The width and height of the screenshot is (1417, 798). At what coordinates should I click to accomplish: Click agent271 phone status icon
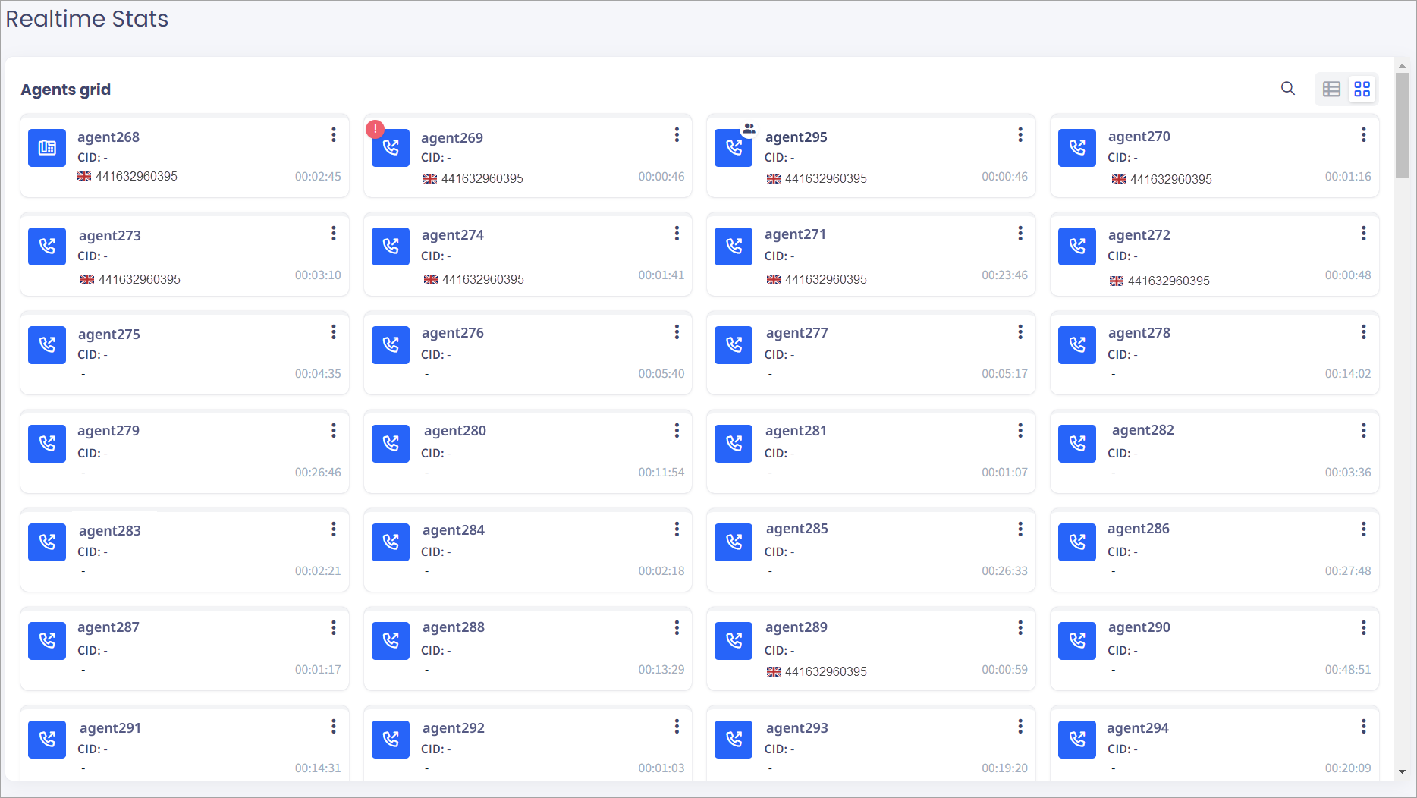coord(734,247)
